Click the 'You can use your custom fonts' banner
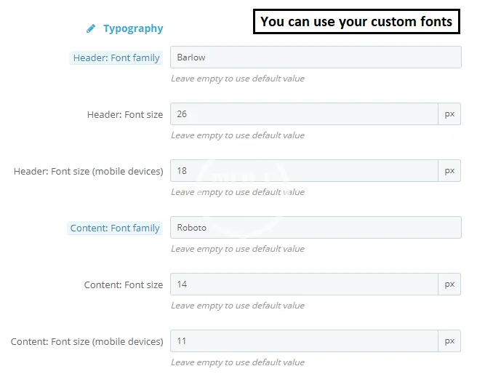The height and width of the screenshot is (382, 485). click(356, 22)
